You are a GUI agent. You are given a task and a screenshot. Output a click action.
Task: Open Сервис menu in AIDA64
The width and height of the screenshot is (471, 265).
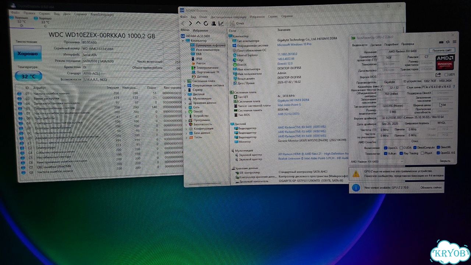pos(273,17)
